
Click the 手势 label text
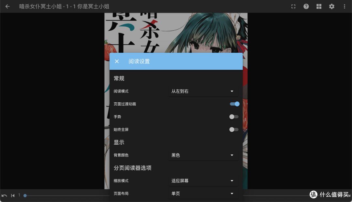pyautogui.click(x=117, y=117)
